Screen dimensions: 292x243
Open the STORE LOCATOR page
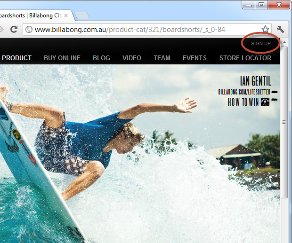(245, 58)
